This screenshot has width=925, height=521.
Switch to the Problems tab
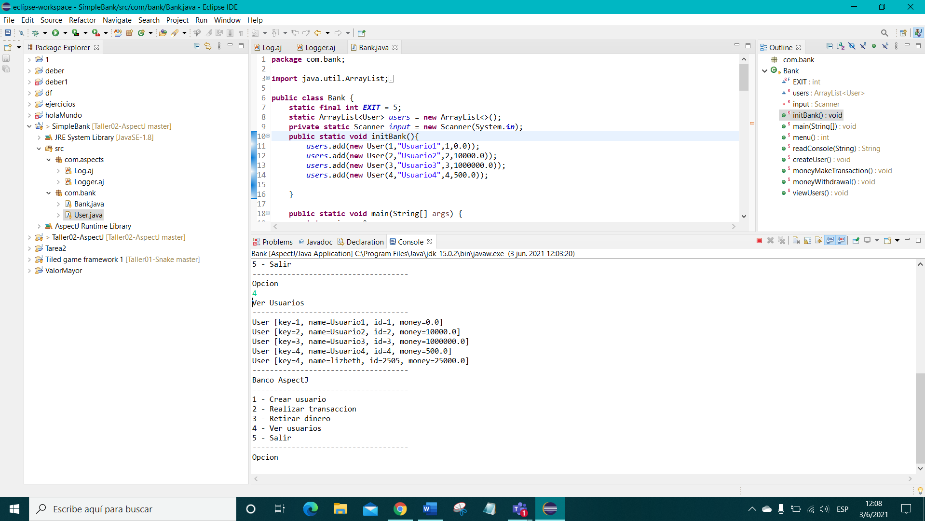[277, 242]
